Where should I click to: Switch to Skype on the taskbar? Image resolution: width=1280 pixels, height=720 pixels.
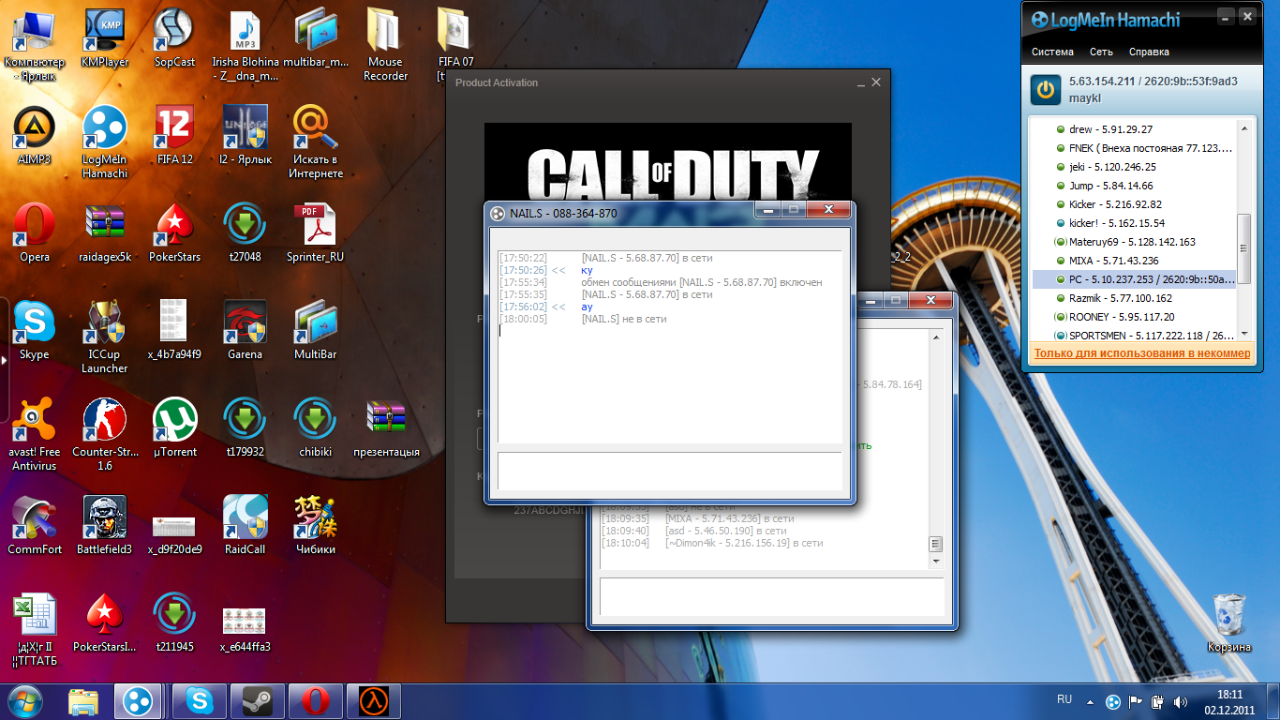point(200,700)
